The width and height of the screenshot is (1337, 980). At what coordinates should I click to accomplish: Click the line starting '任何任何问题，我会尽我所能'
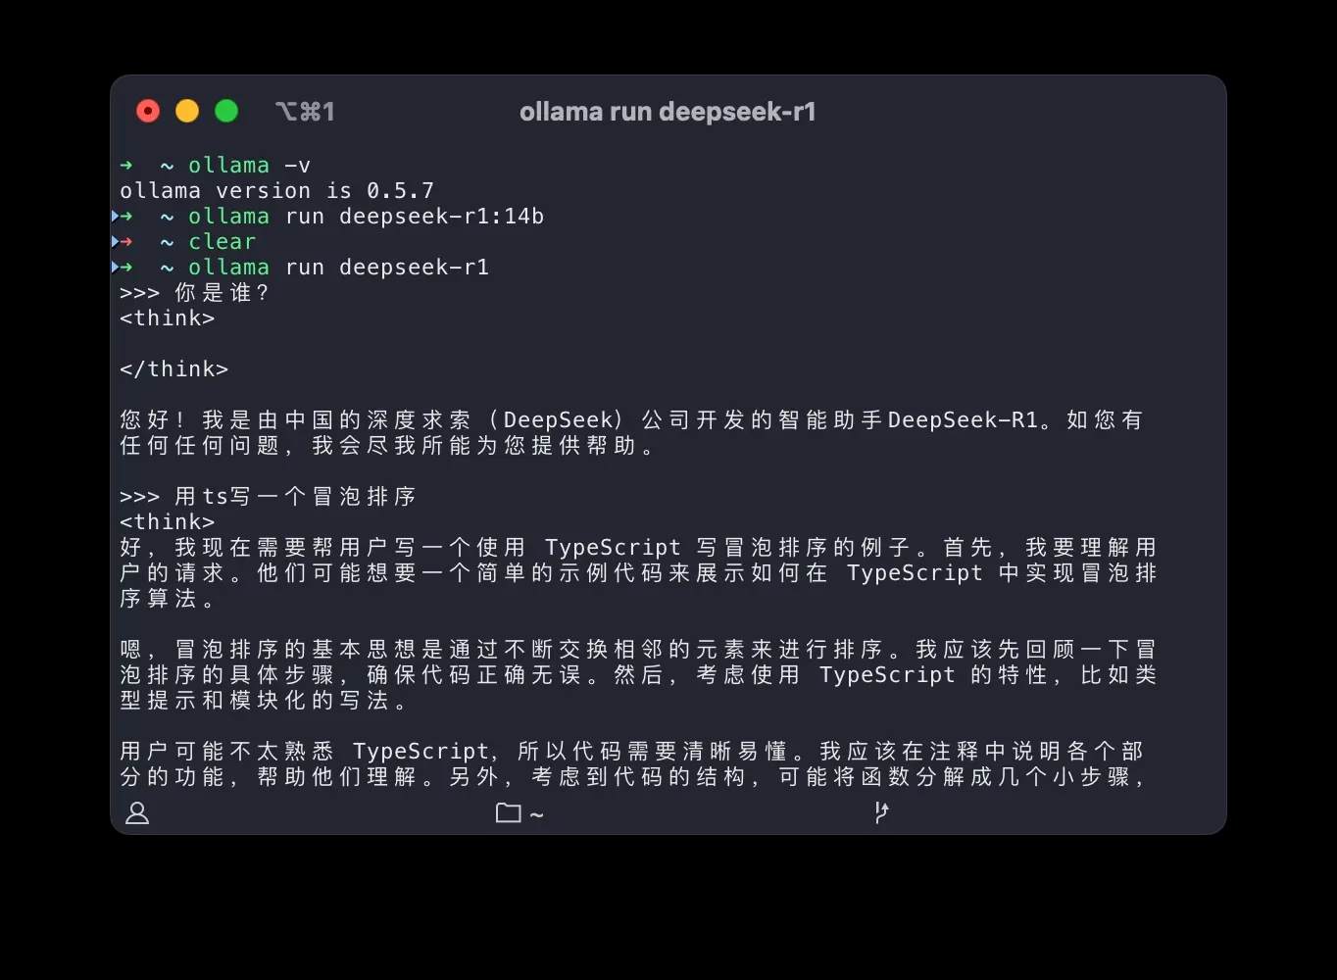coord(388,445)
